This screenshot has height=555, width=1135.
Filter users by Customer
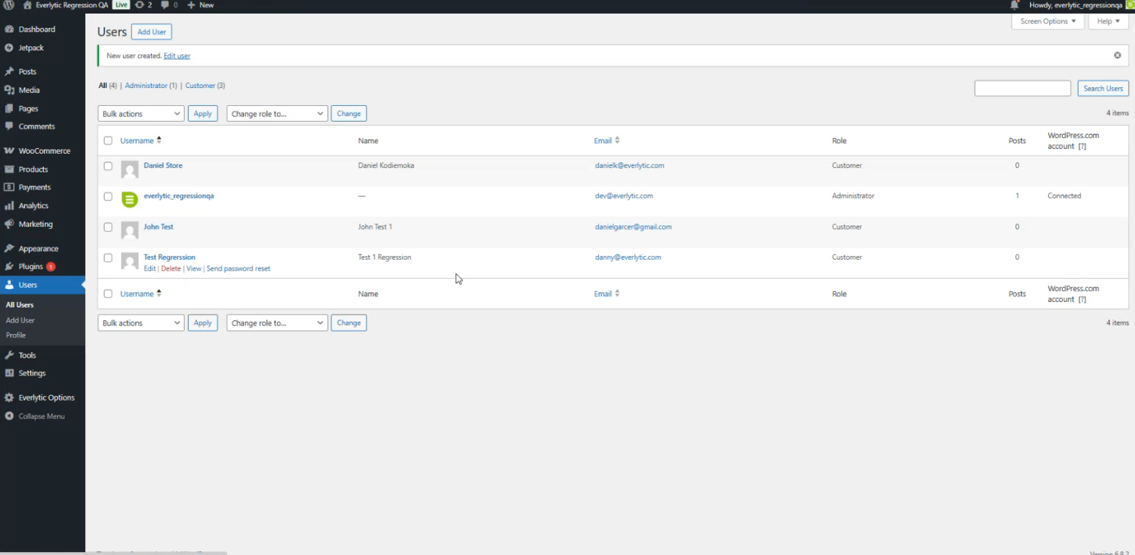[200, 86]
